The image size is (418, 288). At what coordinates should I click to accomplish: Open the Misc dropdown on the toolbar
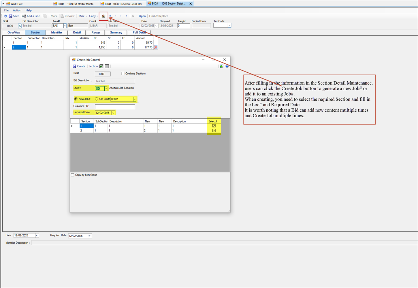82,16
